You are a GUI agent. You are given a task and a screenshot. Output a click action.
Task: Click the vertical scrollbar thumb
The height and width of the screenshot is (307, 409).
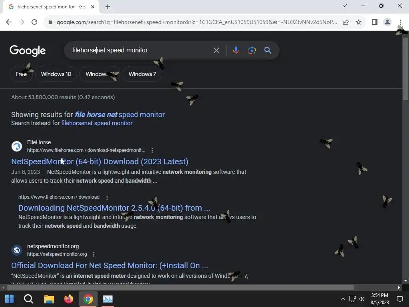(x=405, y=69)
